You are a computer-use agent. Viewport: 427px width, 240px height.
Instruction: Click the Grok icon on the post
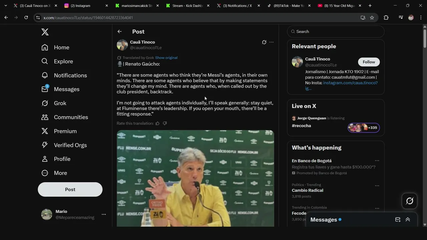pyautogui.click(x=264, y=42)
